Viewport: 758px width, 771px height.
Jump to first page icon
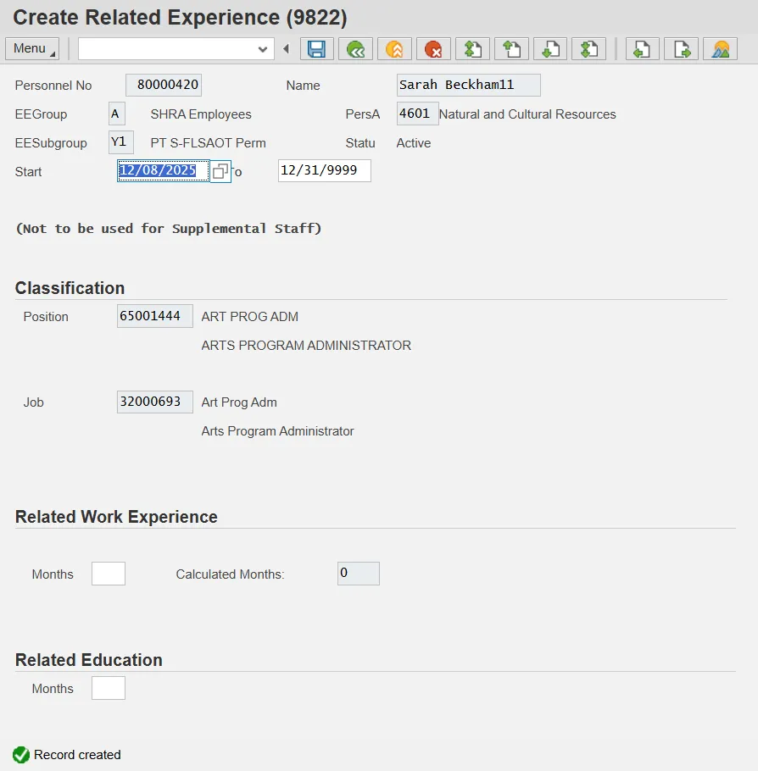point(472,49)
